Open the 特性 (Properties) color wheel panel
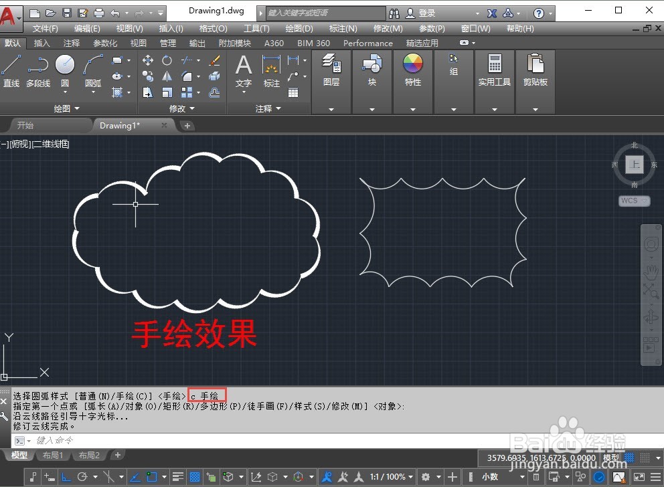 pos(412,70)
